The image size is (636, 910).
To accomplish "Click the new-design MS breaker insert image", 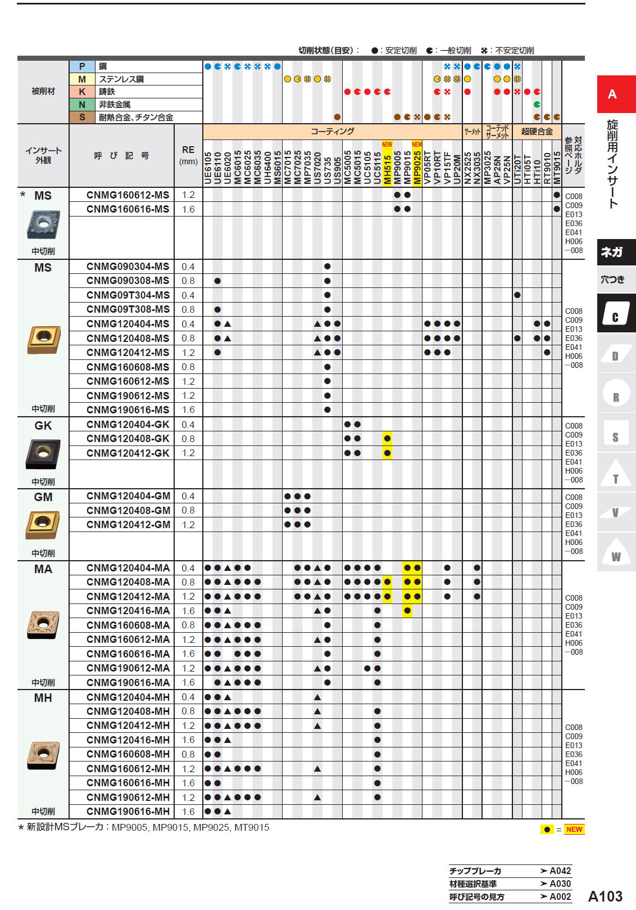I will coord(43,224).
